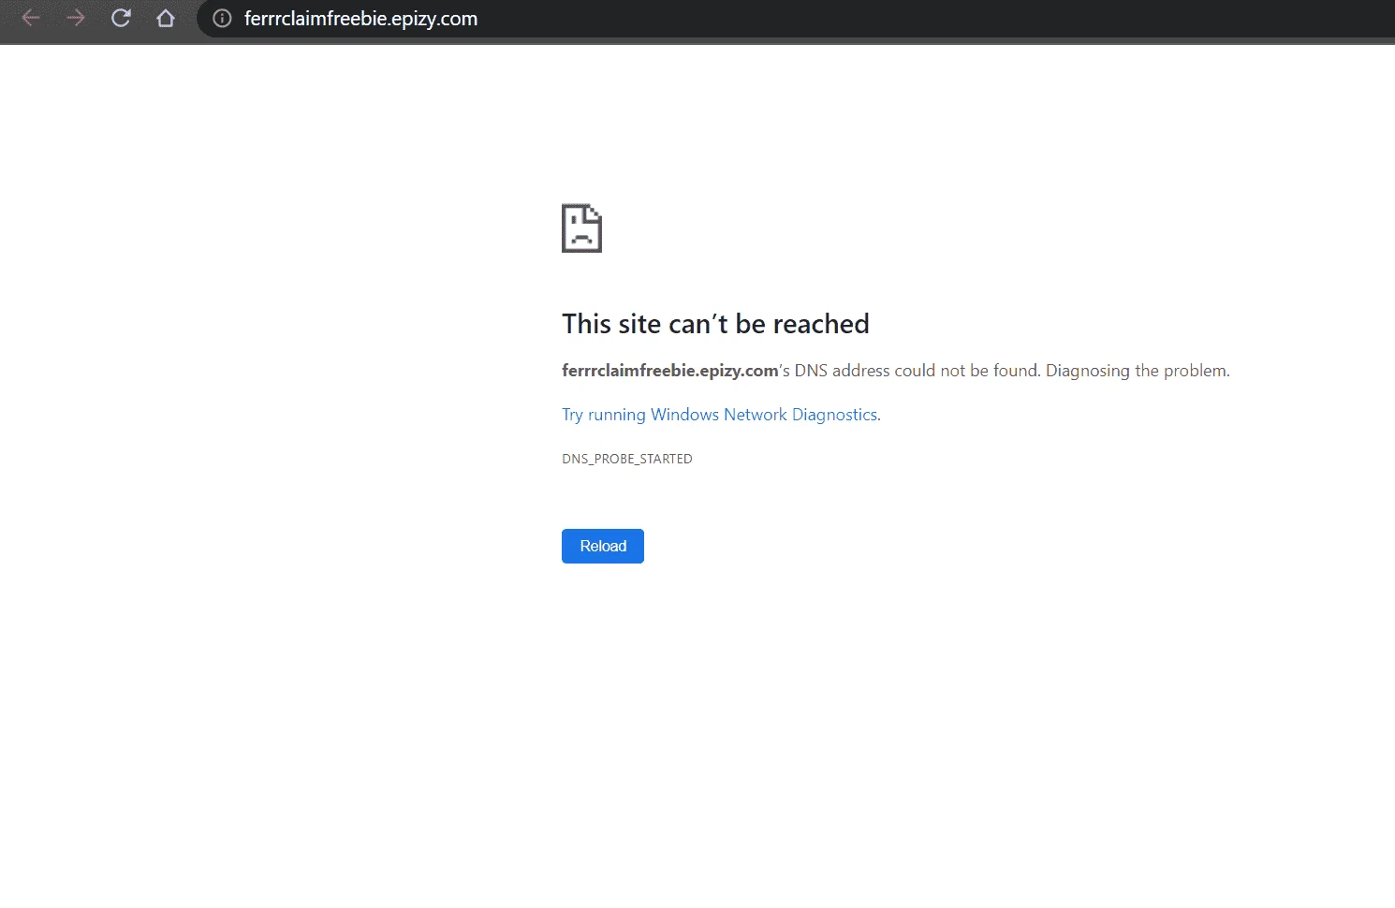Click bold ferrrclaimfreebie.epizy.com in error message

(x=670, y=371)
